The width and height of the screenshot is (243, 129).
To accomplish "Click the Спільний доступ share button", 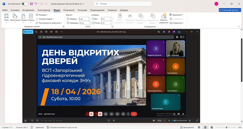I will pos(230,10).
